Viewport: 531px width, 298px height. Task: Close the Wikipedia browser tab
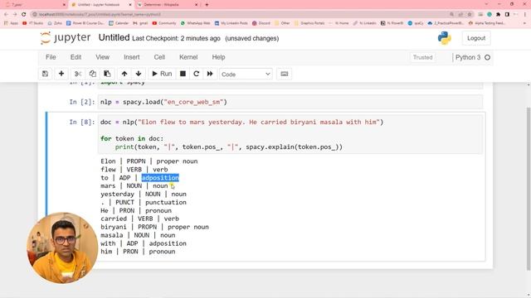pos(197,5)
